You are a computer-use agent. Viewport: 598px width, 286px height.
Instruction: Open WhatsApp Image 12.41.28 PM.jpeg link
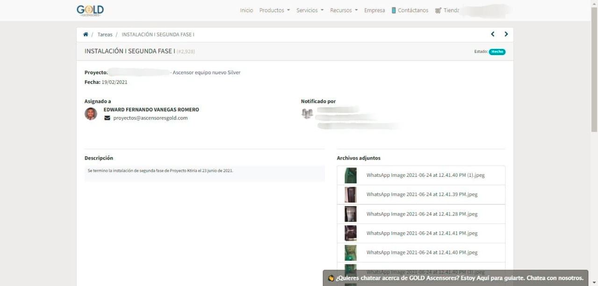(x=422, y=214)
